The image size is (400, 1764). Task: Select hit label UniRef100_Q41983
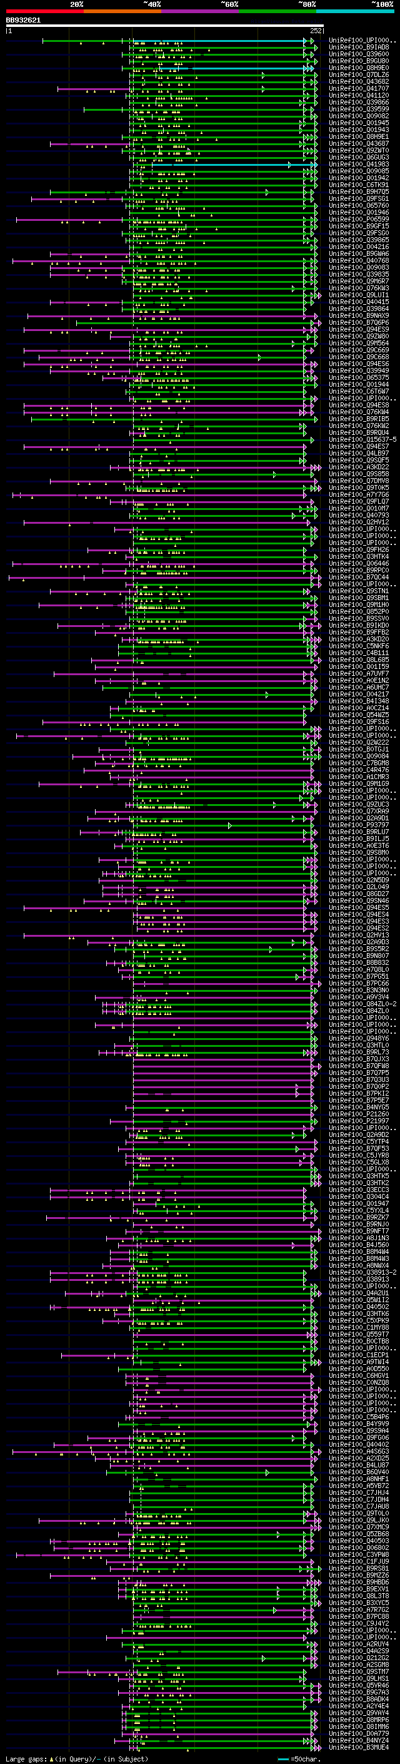359,164
